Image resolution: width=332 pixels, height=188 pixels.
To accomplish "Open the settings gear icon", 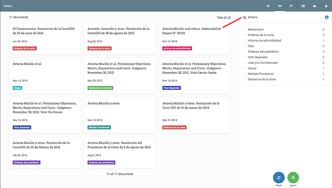I will (326, 6).
